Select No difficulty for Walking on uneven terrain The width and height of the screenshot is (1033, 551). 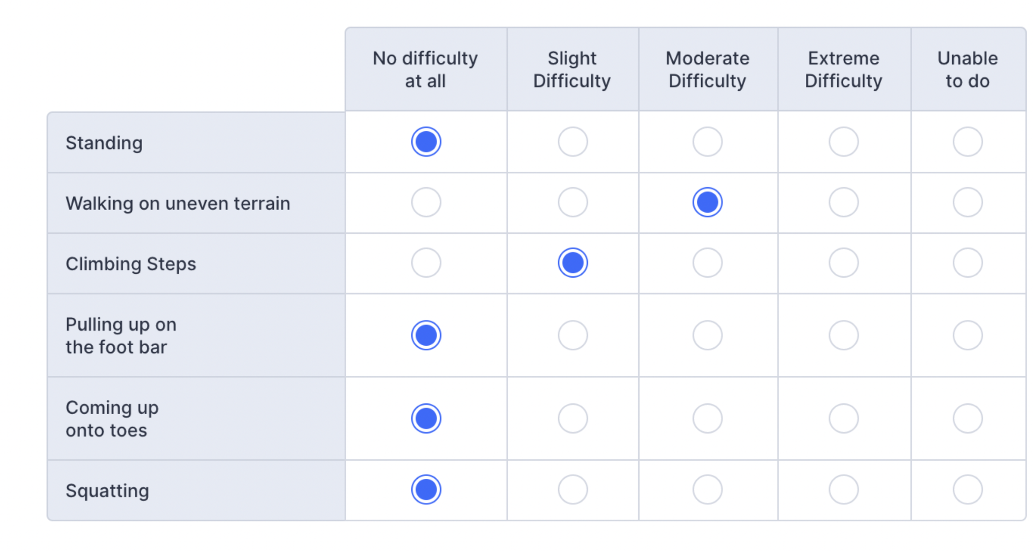tap(426, 202)
